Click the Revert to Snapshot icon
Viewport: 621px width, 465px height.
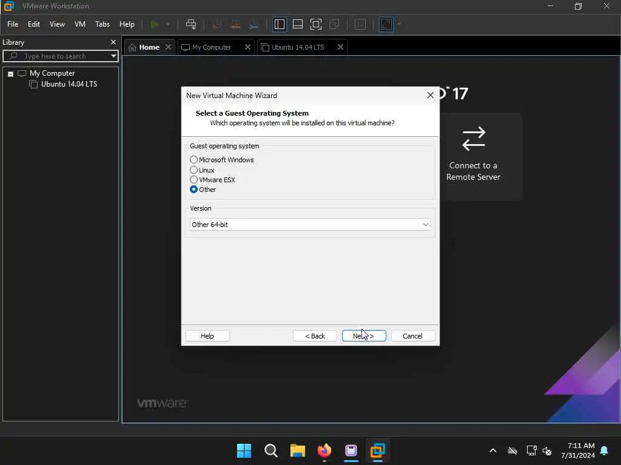click(x=235, y=24)
